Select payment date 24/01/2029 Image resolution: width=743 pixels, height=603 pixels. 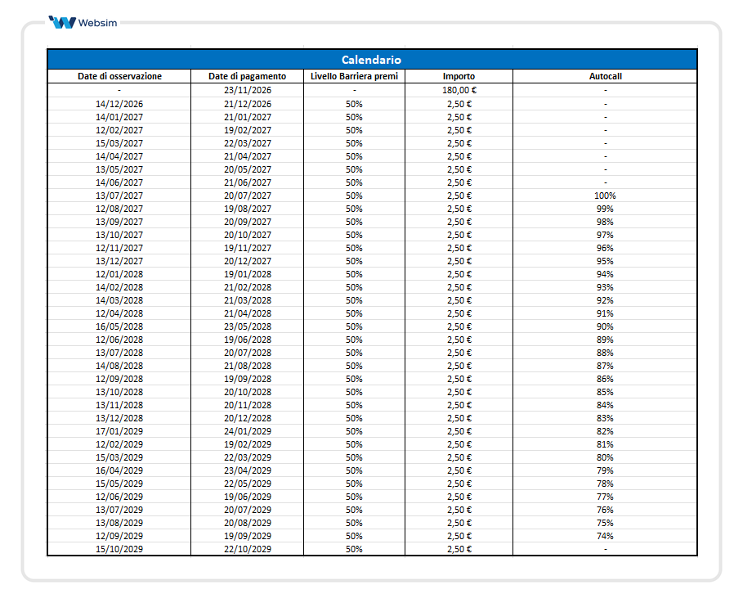[248, 431]
